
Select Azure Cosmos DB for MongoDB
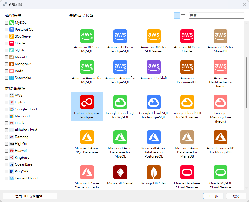click(220, 137)
